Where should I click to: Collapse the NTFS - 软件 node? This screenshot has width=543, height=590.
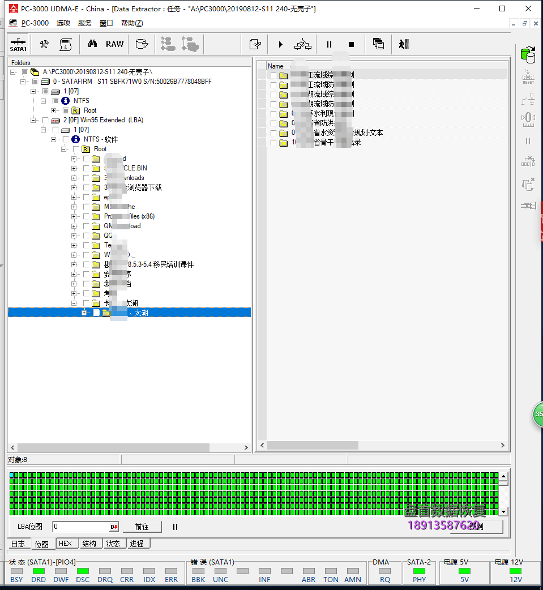click(x=53, y=139)
